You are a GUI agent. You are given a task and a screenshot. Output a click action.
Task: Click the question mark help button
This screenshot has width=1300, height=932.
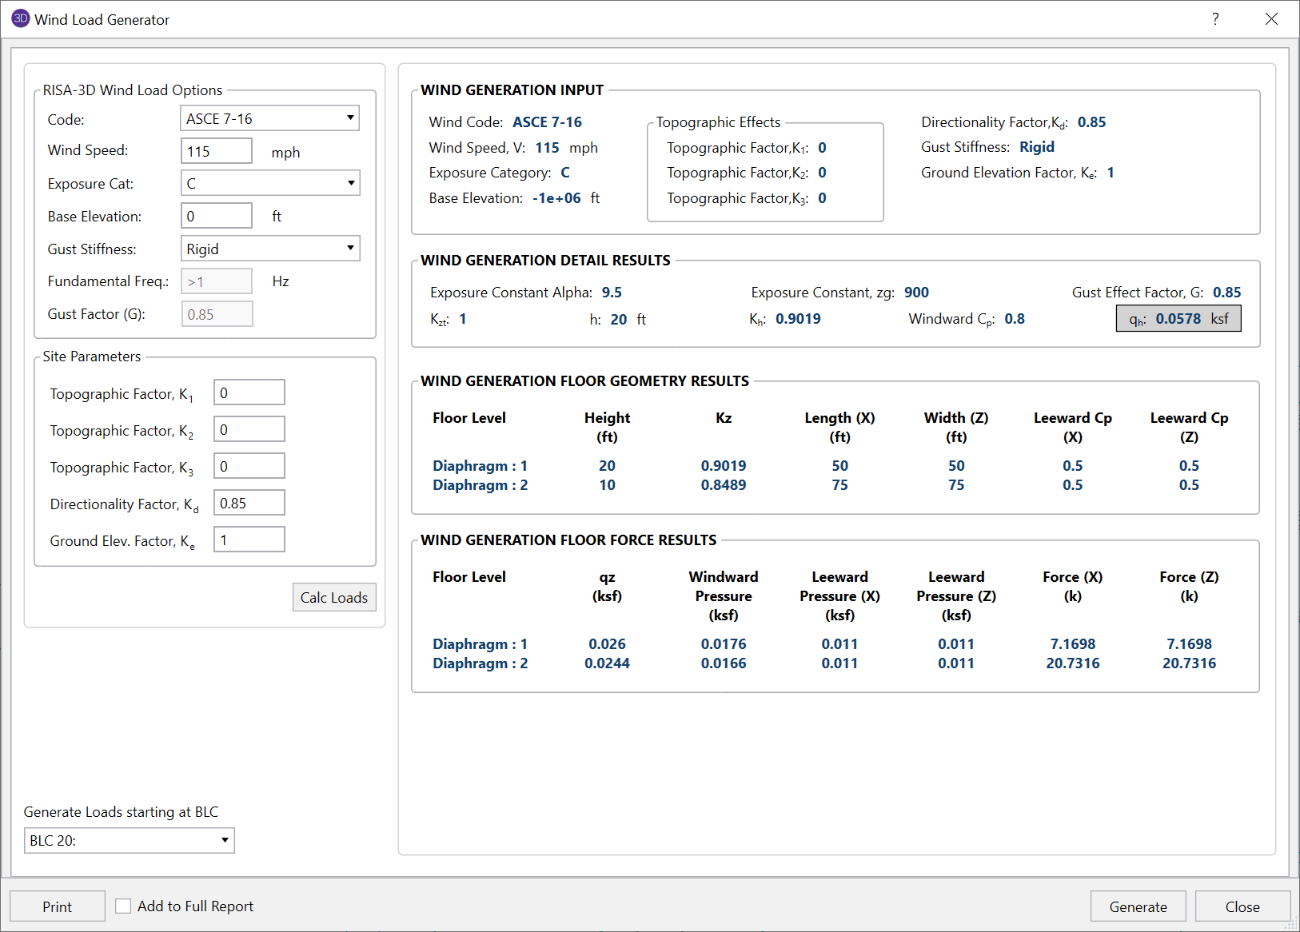(x=1215, y=19)
